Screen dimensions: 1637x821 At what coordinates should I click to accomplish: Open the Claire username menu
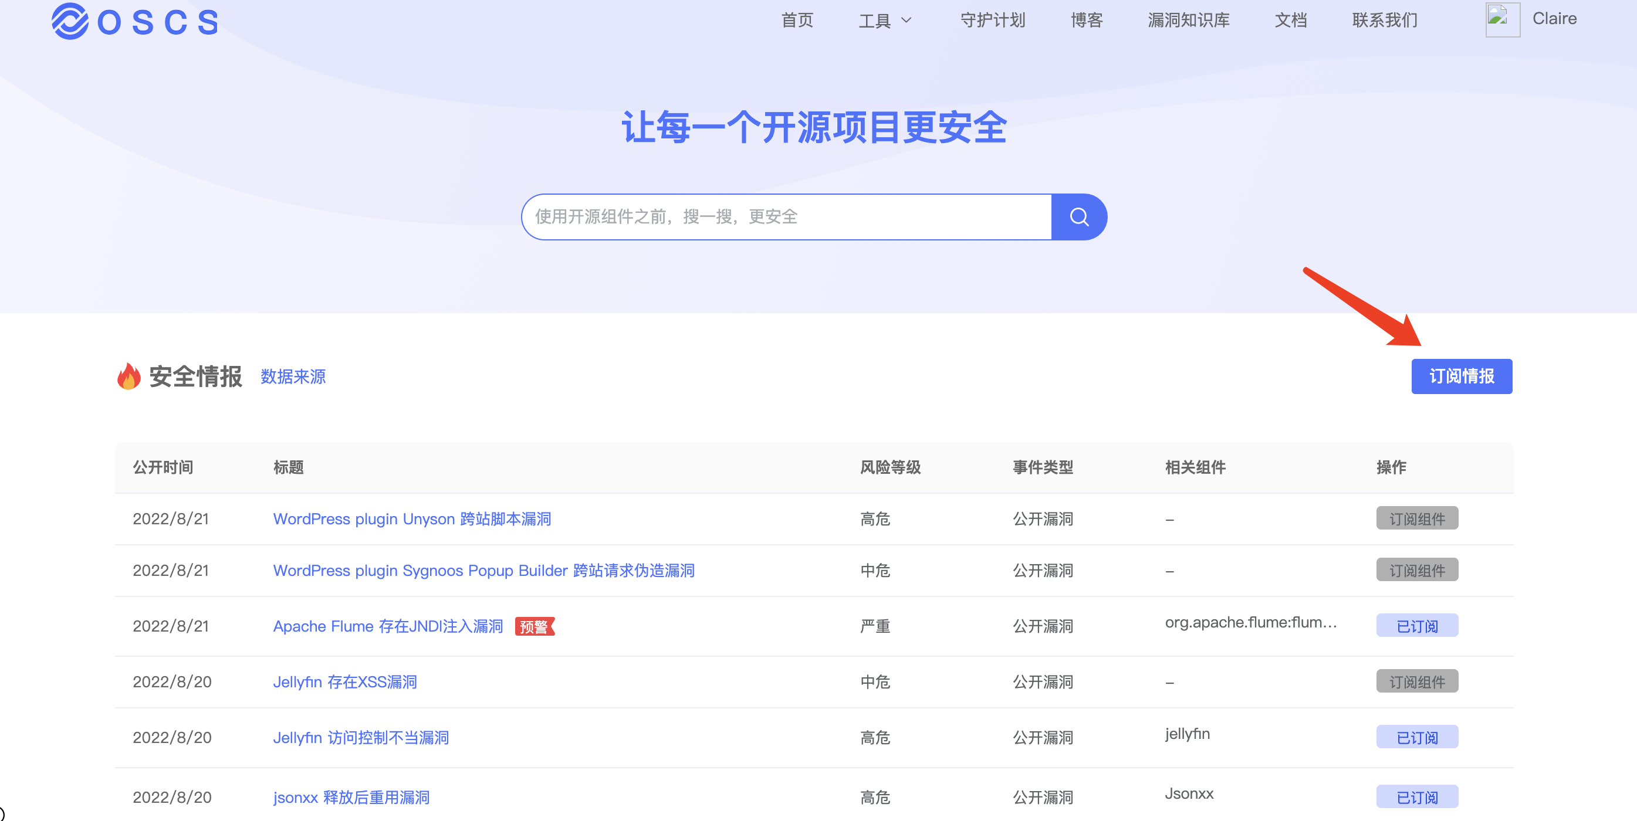tap(1554, 19)
